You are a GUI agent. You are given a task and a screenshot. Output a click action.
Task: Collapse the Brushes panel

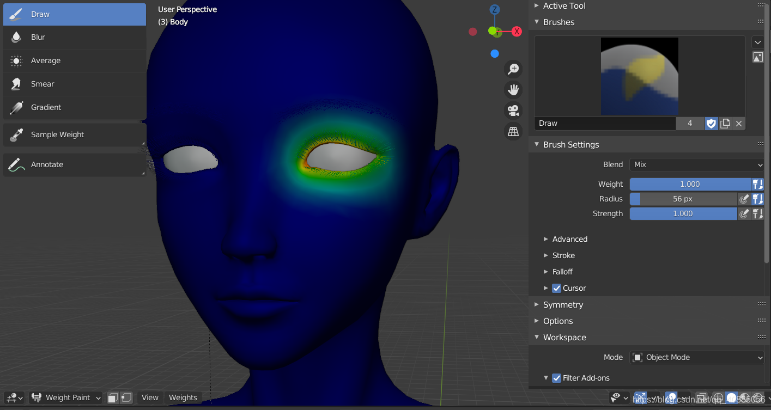click(x=537, y=22)
